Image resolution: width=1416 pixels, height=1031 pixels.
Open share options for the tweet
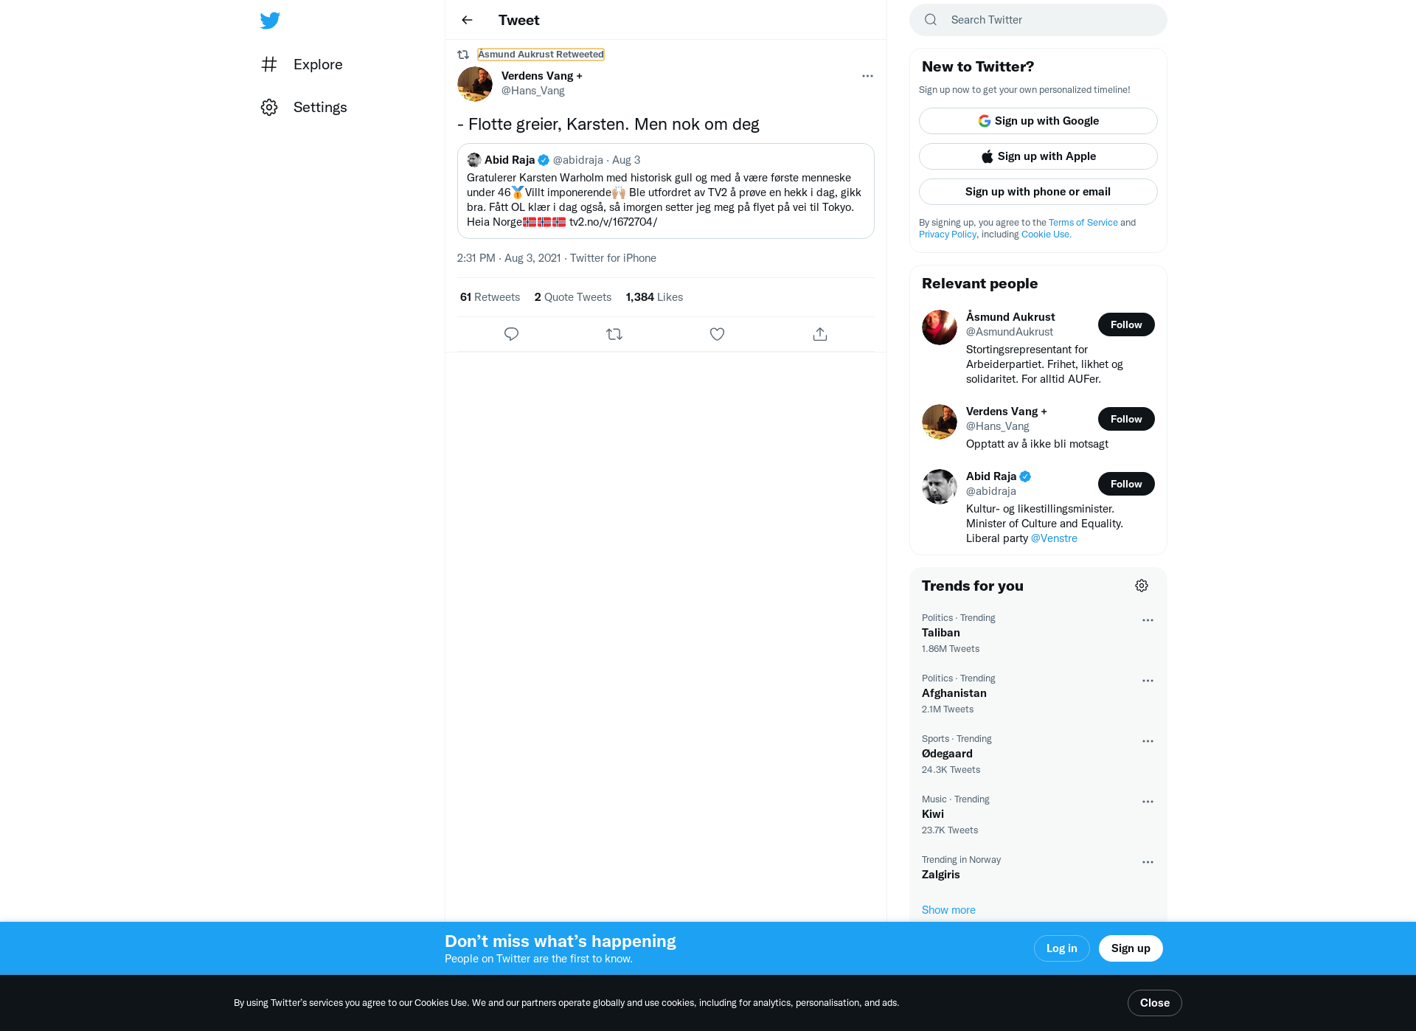[820, 334]
